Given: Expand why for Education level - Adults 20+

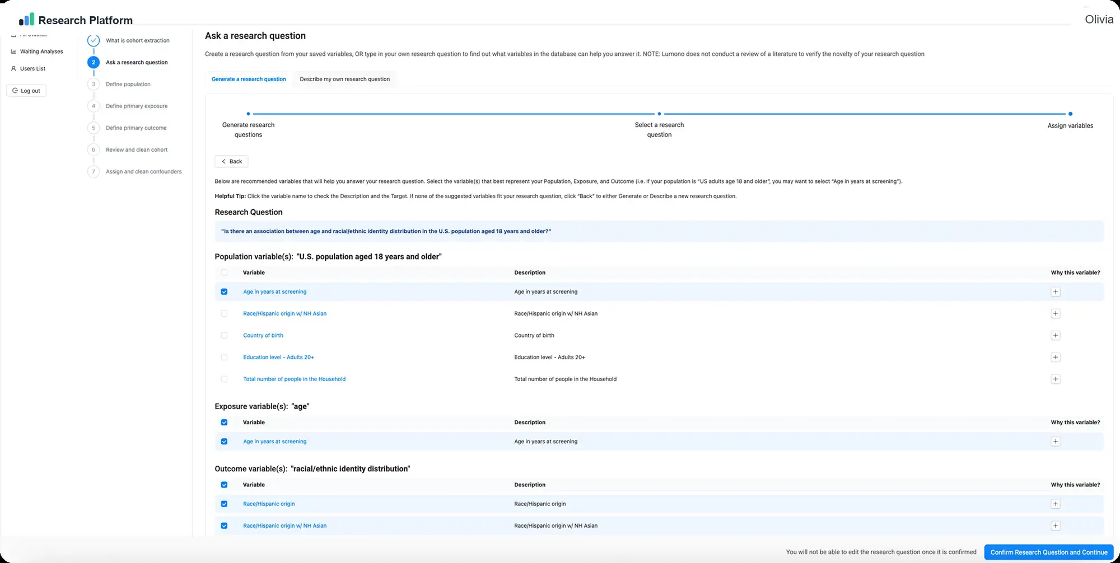Looking at the screenshot, I should click(x=1055, y=357).
